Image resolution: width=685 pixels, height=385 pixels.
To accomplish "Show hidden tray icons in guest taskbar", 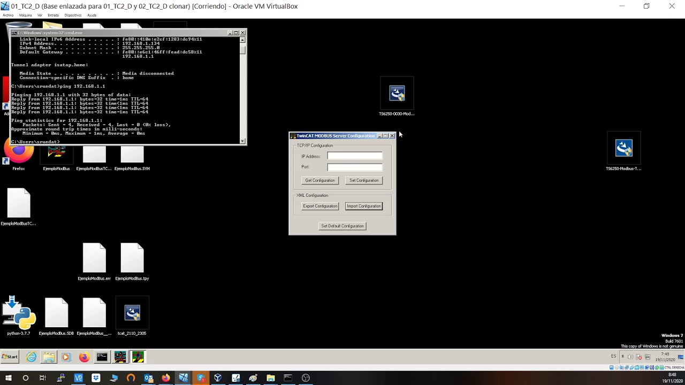I will tap(622, 357).
